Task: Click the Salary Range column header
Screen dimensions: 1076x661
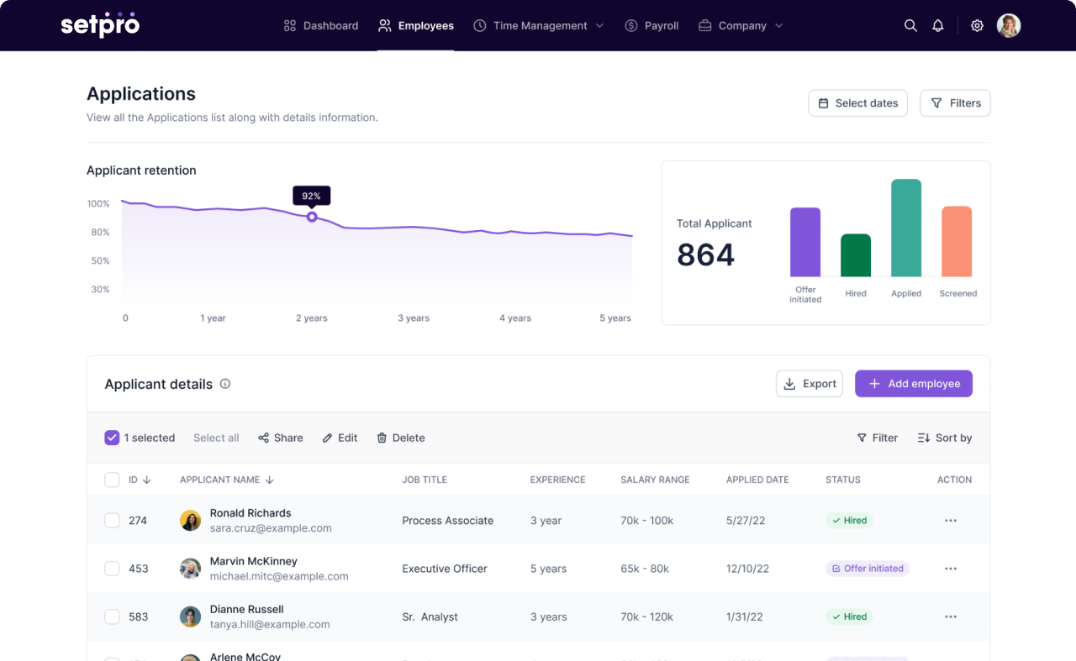Action: [655, 480]
